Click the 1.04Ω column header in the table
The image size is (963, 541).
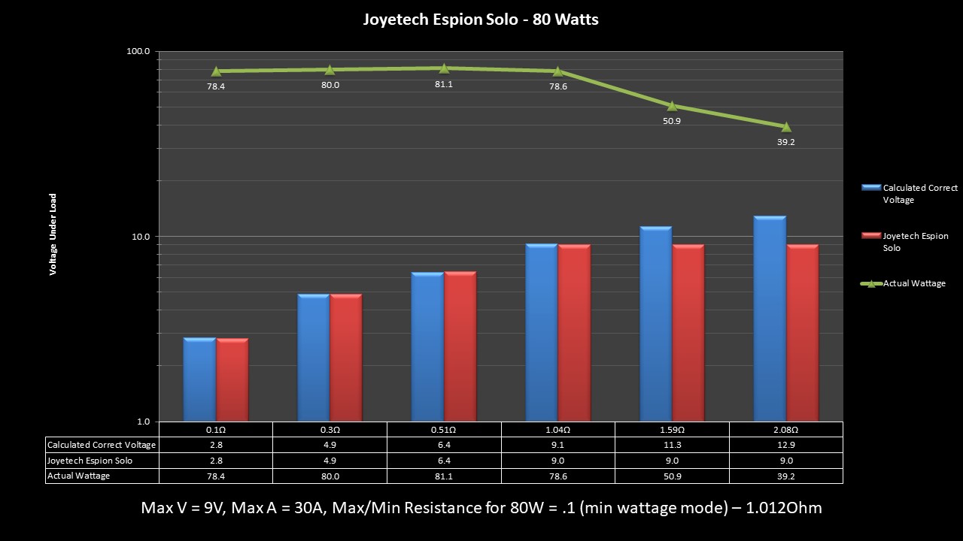pos(557,430)
